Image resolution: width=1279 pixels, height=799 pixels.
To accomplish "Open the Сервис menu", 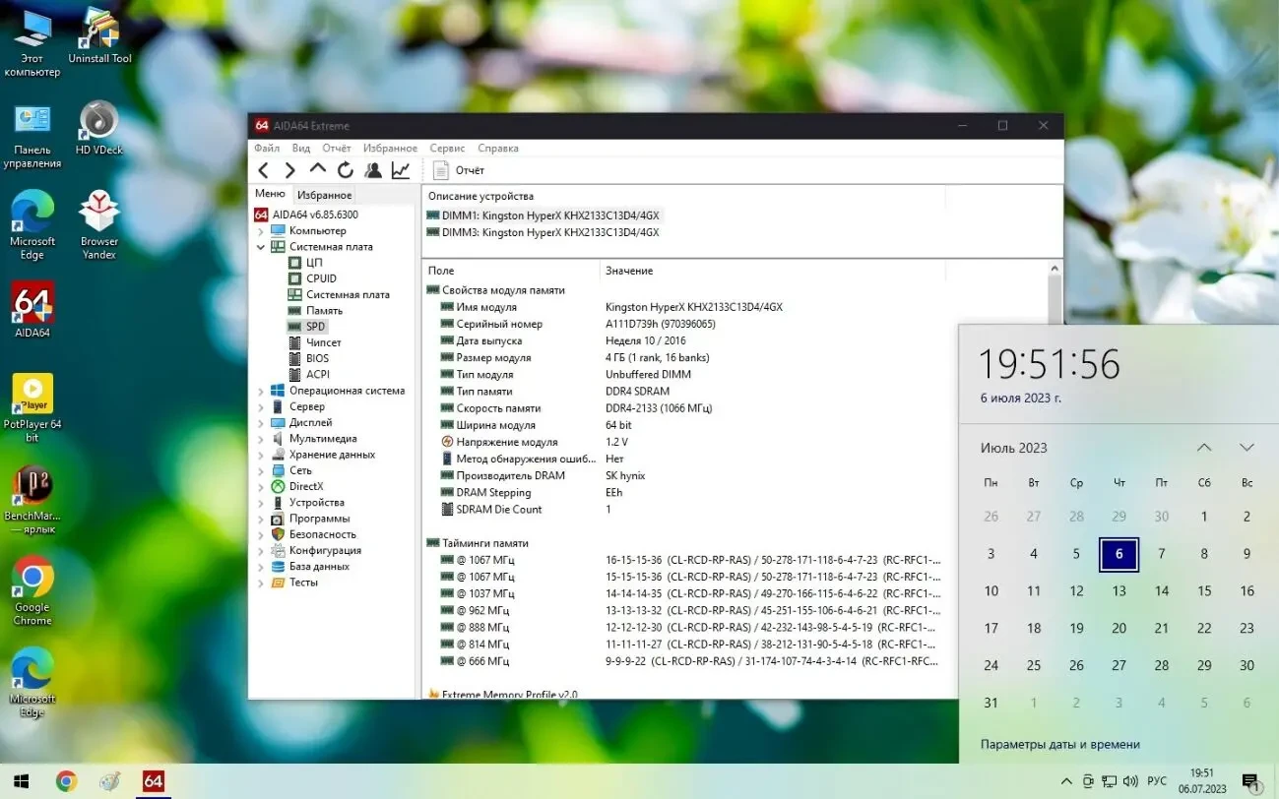I will click(447, 148).
